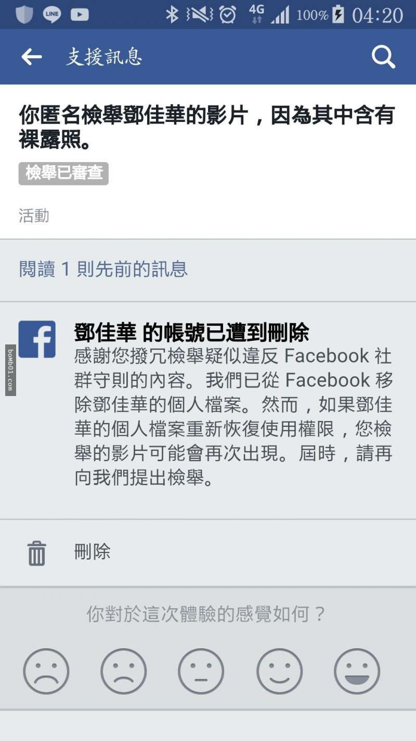Expand 閱讀 1 則先前的訊息 link
The height and width of the screenshot is (741, 416).
pyautogui.click(x=103, y=269)
